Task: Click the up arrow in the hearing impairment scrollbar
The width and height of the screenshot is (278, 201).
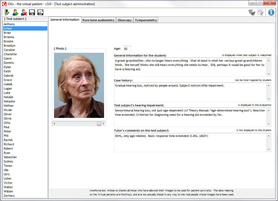Action: [x=269, y=110]
